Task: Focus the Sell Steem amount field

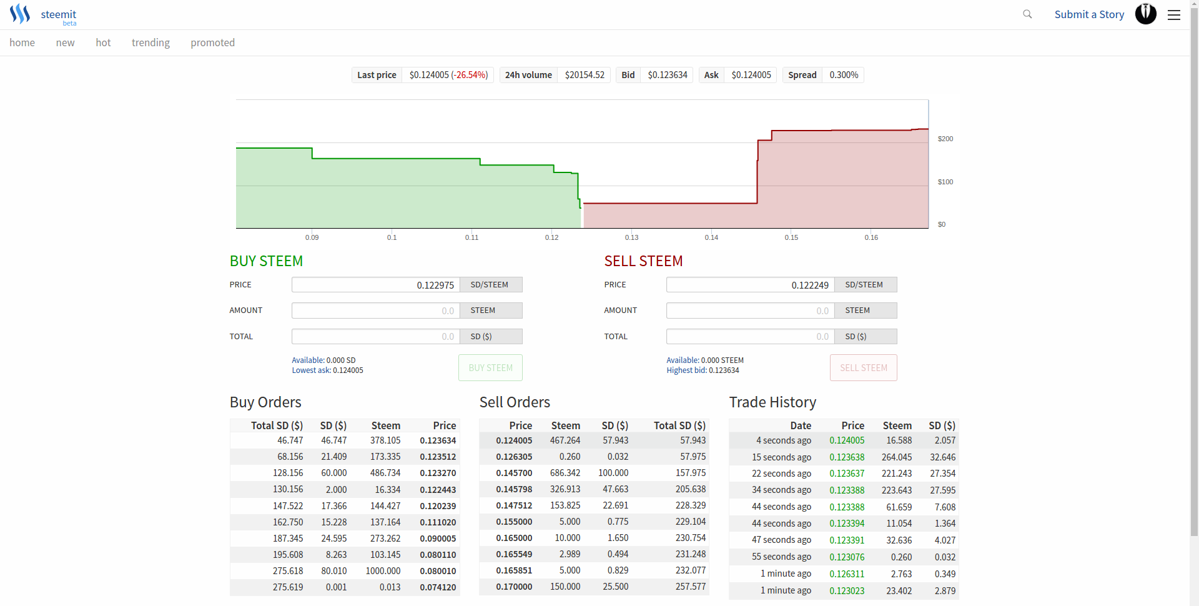Action: point(751,310)
